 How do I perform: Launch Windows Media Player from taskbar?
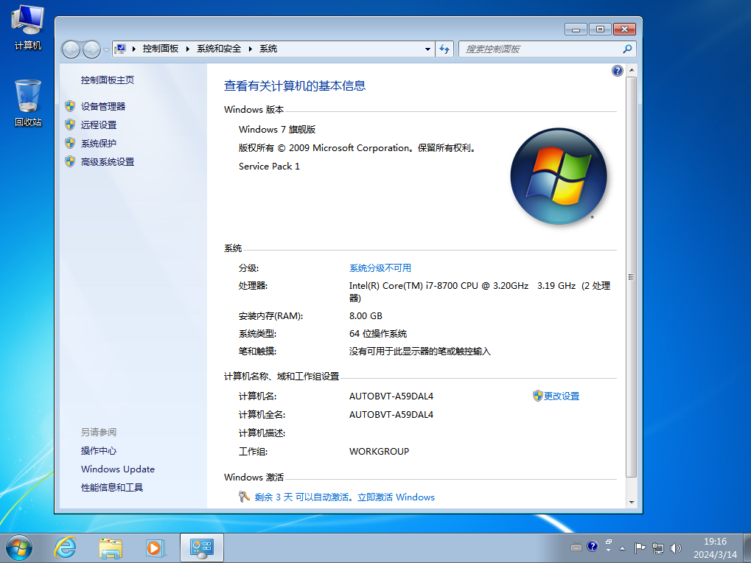pos(155,548)
